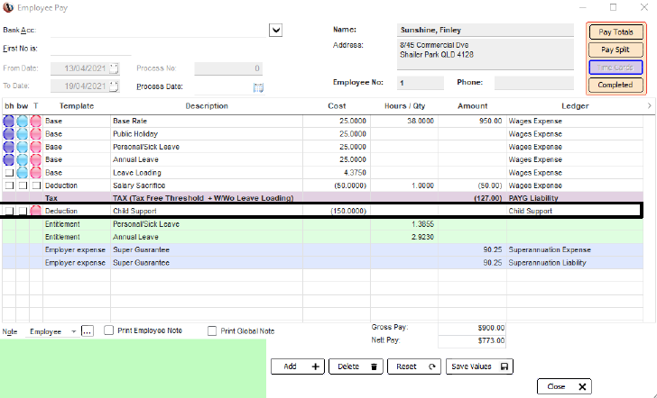This screenshot has height=398, width=657.
Task: Click the Employee Pay app icon in title bar
Action: 8,7
